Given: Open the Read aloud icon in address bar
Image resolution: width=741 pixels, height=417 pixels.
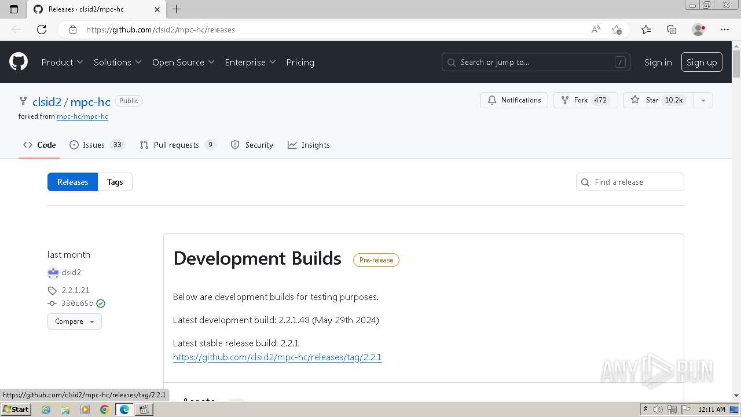Looking at the screenshot, I should [x=596, y=30].
